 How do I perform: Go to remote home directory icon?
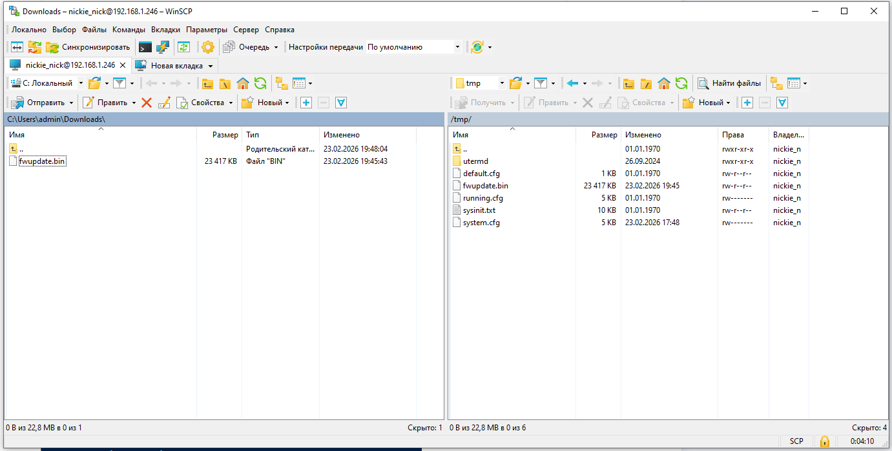663,83
